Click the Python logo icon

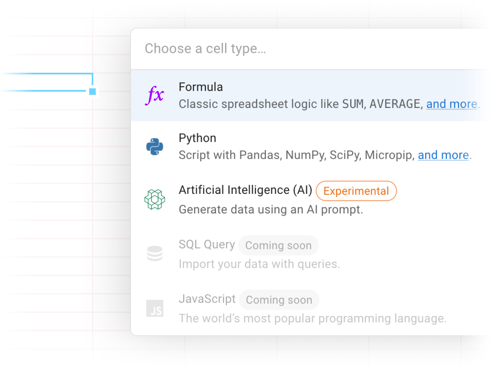coord(155,147)
